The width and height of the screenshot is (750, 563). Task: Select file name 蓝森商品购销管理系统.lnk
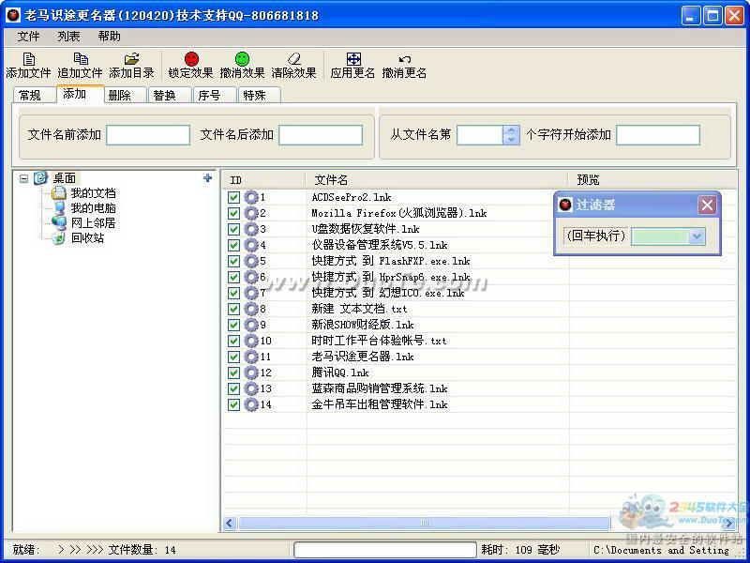click(x=380, y=388)
